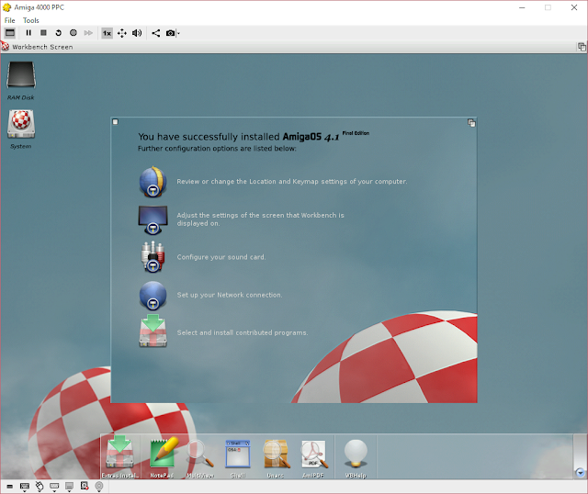The width and height of the screenshot is (588, 494).
Task: Click the 'Workbench Screen' title text
Action: click(x=42, y=47)
